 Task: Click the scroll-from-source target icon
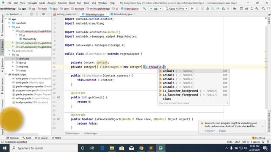[32, 14]
